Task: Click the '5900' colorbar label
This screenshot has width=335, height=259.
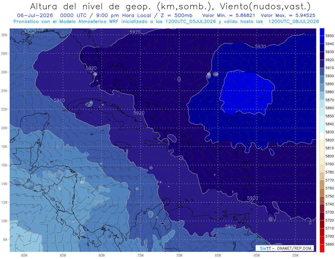Action: pyautogui.click(x=330, y=76)
